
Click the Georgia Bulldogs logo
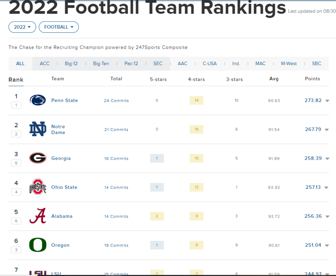point(37,158)
